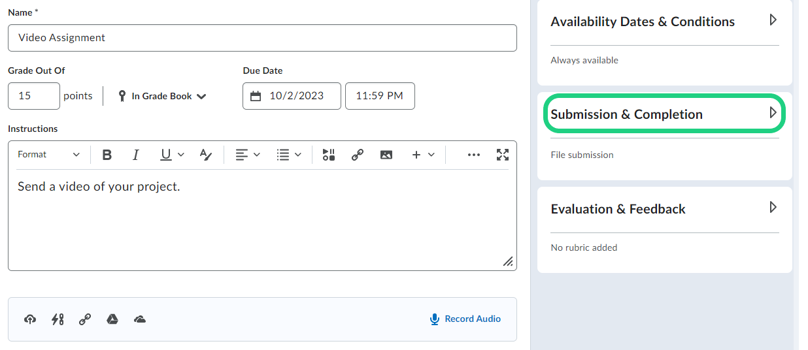Image resolution: width=808 pixels, height=350 pixels.
Task: Toggle bold formatting in the editor
Action: click(x=107, y=155)
